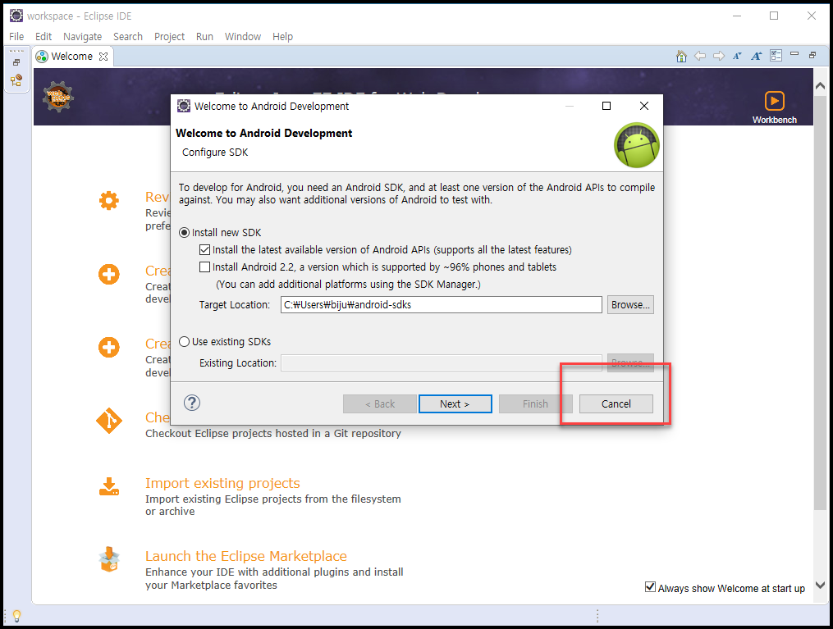Click the reduce font size icon
The width and height of the screenshot is (833, 629).
737,56
